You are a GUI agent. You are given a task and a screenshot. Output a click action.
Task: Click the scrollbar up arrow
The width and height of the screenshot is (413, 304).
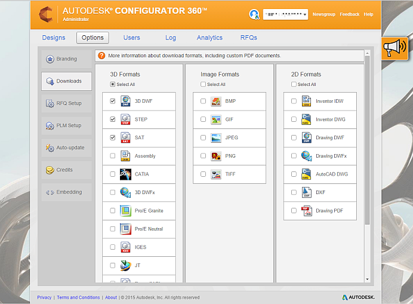coord(367,53)
